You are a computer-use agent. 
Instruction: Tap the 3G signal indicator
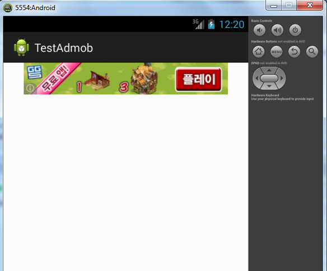[x=198, y=24]
